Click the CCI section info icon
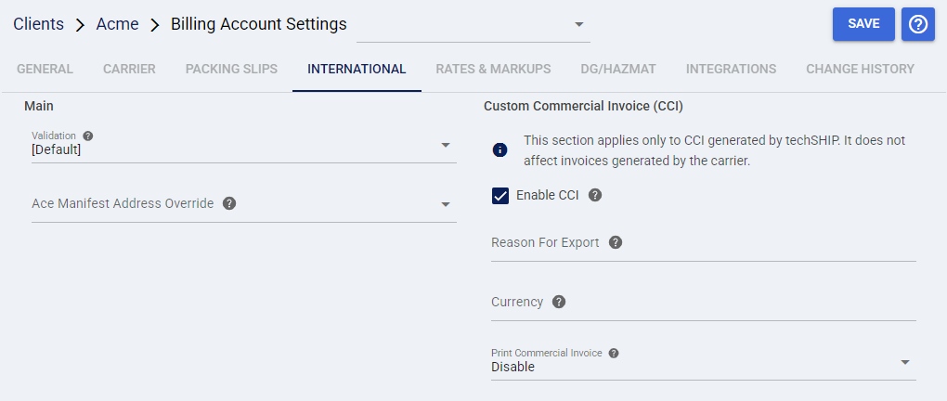The height and width of the screenshot is (401, 947). click(500, 150)
